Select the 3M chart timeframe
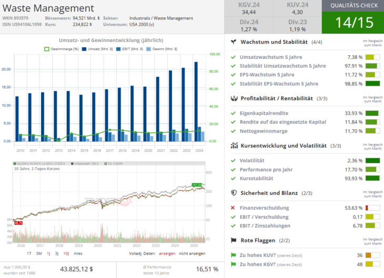Image resolution: width=384 pixels, height=278 pixels. click(x=39, y=253)
